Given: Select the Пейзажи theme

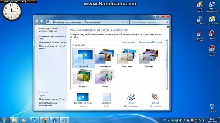Looking at the screenshot, I should point(149,58).
